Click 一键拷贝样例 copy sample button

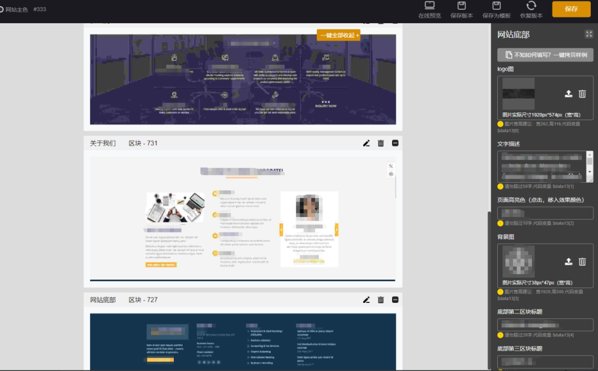tap(545, 55)
